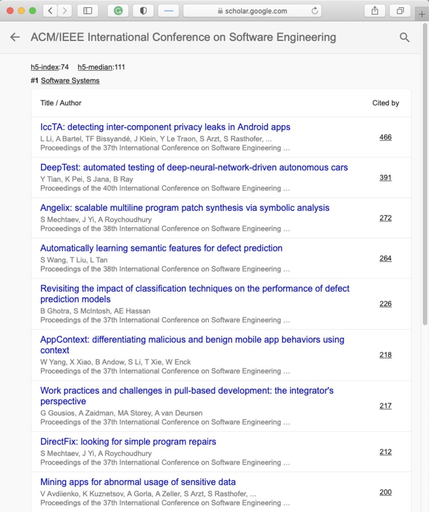Open the Angelix patch synthesis paper

[x=185, y=208]
